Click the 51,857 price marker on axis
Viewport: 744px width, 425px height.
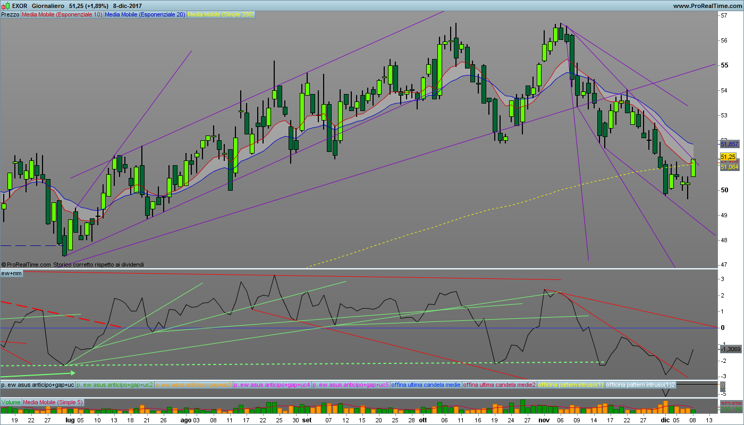coord(730,144)
